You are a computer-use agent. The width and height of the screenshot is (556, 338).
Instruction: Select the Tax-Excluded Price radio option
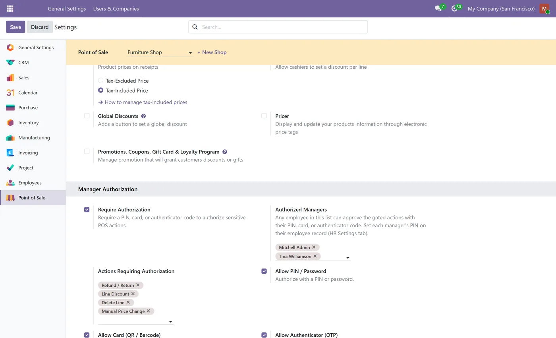pos(101,81)
